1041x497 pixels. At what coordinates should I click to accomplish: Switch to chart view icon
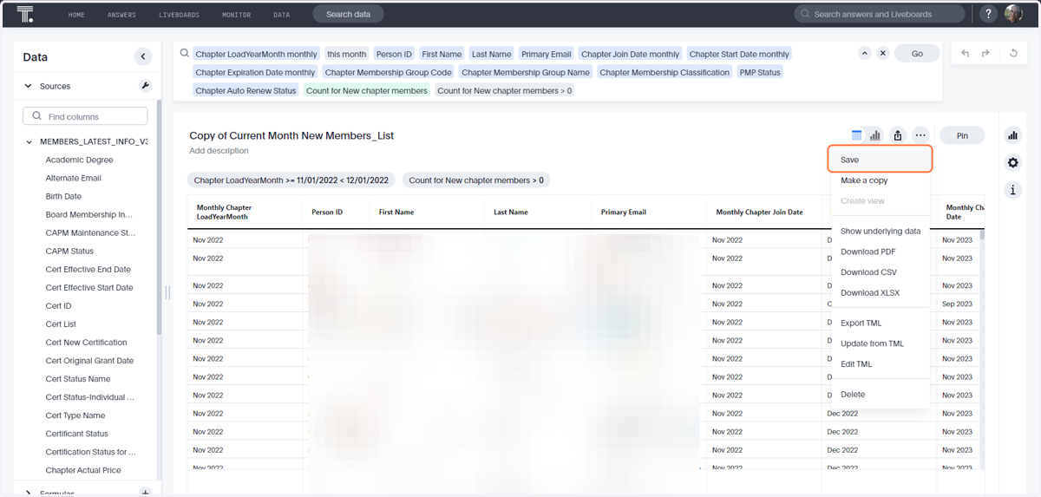click(x=875, y=135)
